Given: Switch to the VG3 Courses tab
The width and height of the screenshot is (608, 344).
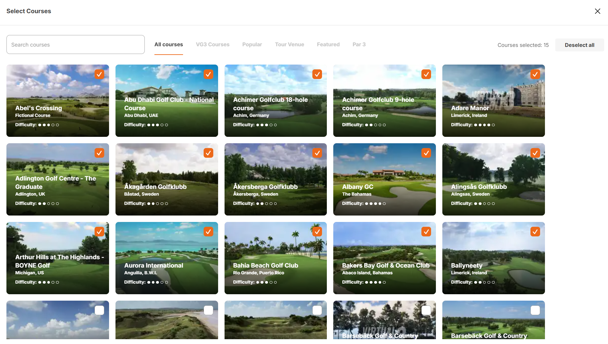Looking at the screenshot, I should 213,44.
